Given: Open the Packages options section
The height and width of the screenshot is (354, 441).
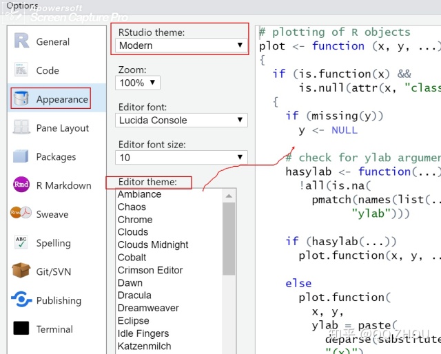Looking at the screenshot, I should click(57, 156).
